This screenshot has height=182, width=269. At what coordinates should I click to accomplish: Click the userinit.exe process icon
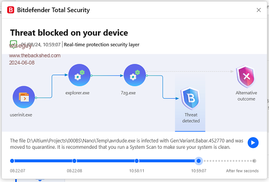pyautogui.click(x=24, y=97)
